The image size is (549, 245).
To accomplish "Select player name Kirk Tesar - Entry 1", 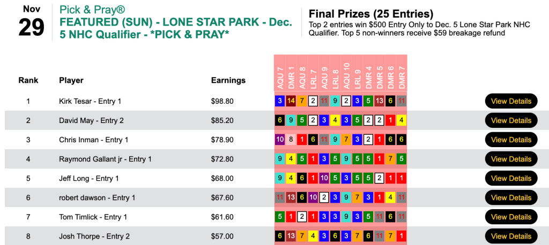I will pyautogui.click(x=90, y=101).
